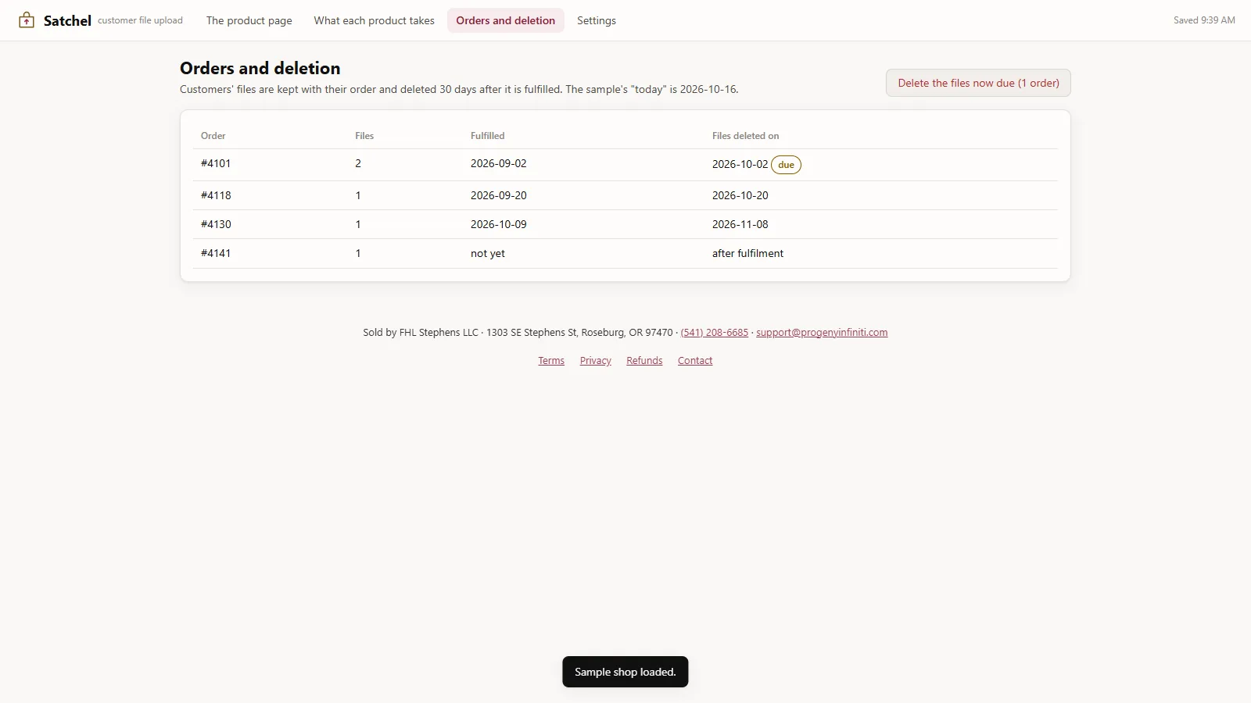Click fulfilled date 2026-09-20
The width and height of the screenshot is (1251, 703).
coord(499,195)
